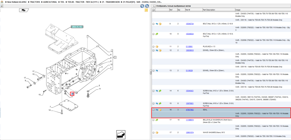Viewport: 291px width, 140px height.
Task: Open part number 47957862 link
Action: tap(190, 110)
